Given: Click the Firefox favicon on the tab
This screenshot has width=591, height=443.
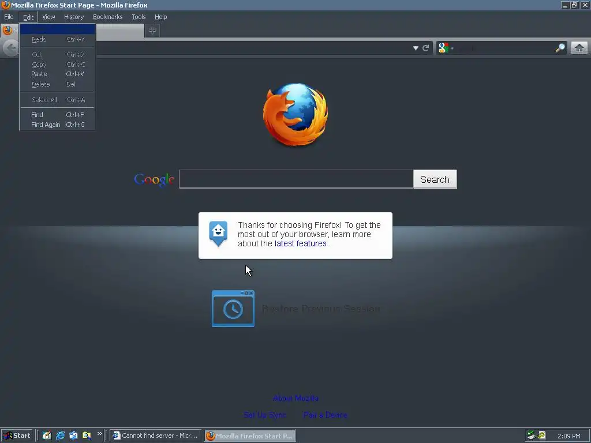Looking at the screenshot, I should coord(8,30).
